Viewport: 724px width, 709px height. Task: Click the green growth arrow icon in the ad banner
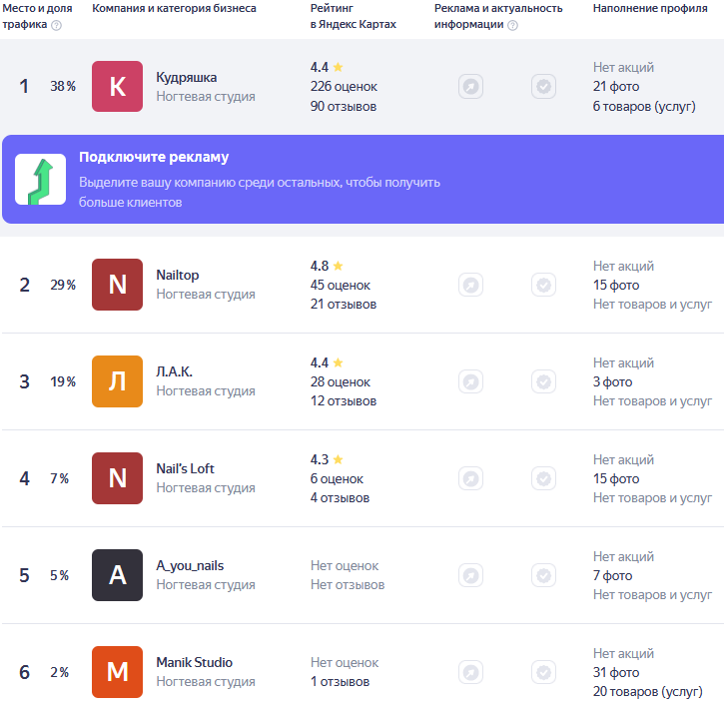(x=40, y=180)
